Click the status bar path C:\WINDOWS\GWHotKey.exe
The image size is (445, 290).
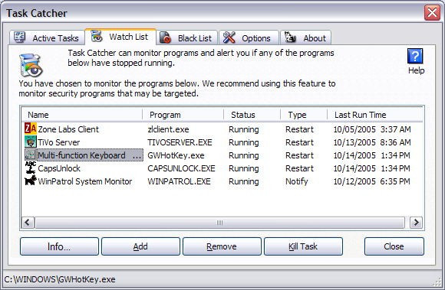click(60, 279)
